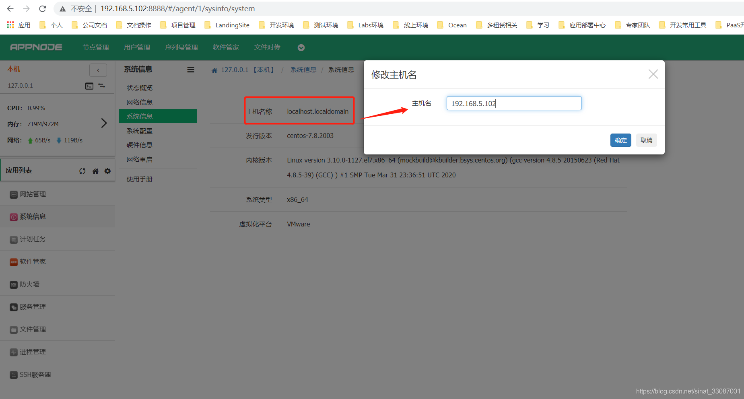Click the browser address bar URL
The image size is (744, 399).
[x=177, y=8]
